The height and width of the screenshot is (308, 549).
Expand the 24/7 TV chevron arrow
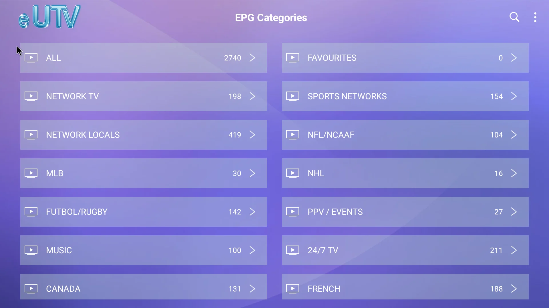(x=514, y=250)
